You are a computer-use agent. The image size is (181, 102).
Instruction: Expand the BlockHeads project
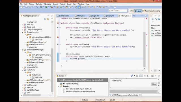pos(22,27)
